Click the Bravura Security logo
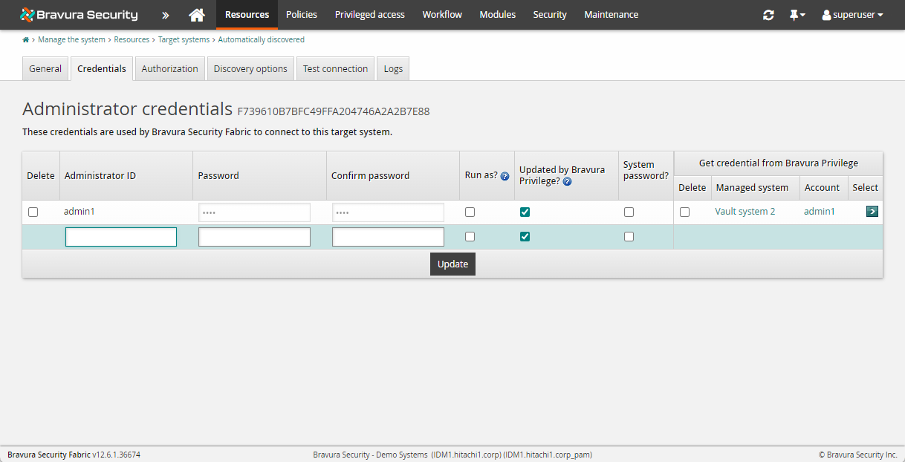The height and width of the screenshot is (462, 905). click(x=79, y=15)
